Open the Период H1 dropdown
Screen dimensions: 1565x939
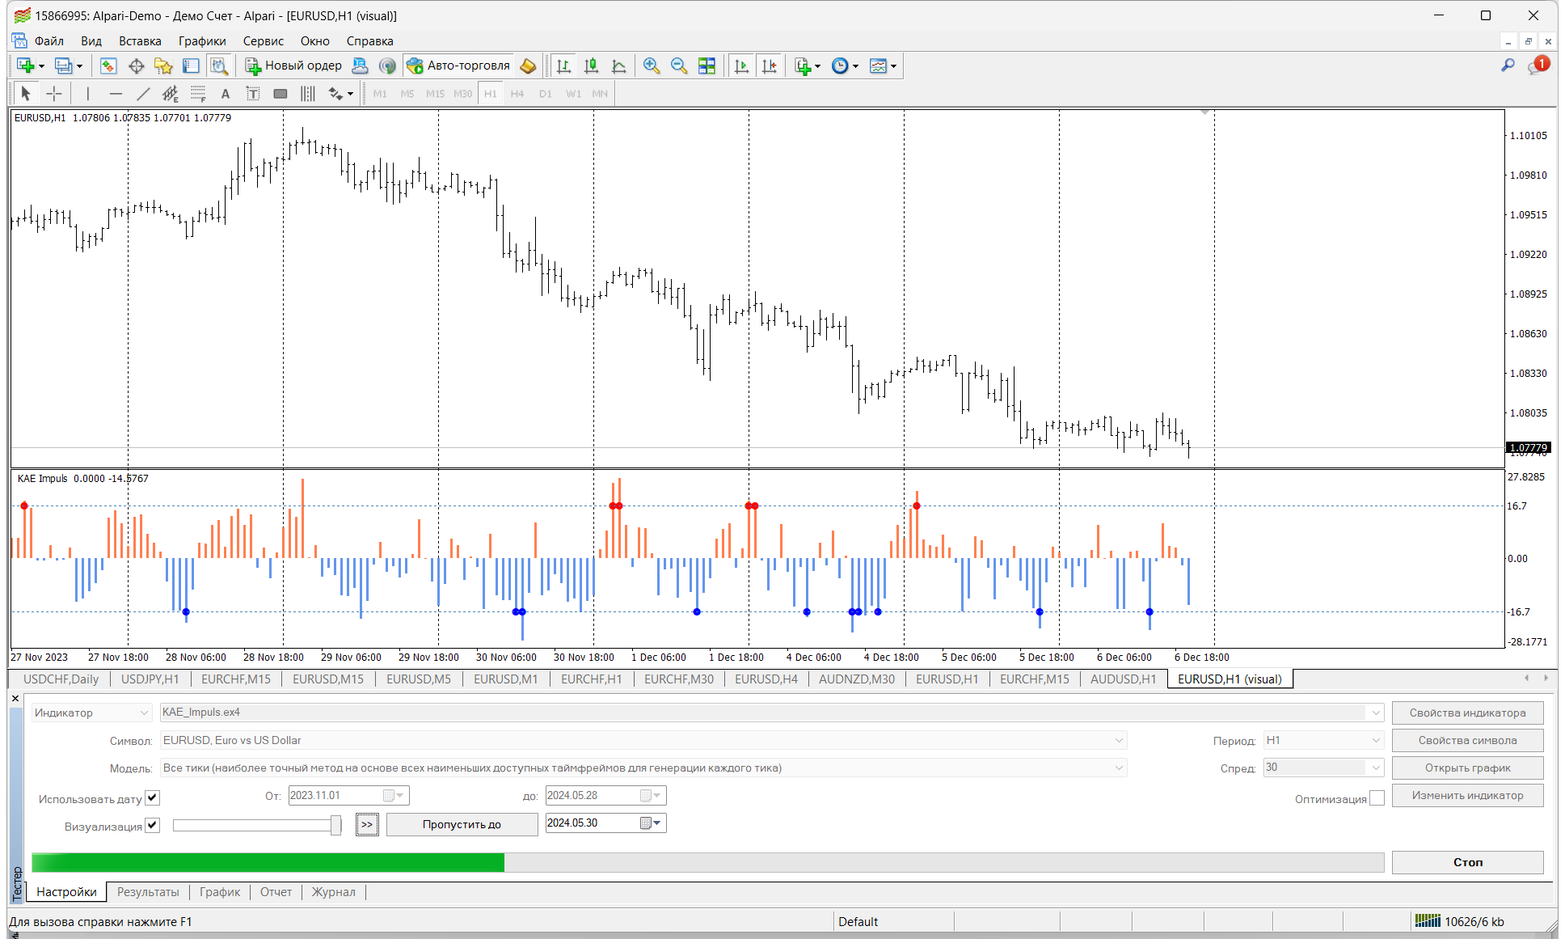click(x=1376, y=741)
